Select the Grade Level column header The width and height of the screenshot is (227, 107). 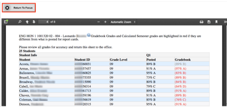(119, 60)
